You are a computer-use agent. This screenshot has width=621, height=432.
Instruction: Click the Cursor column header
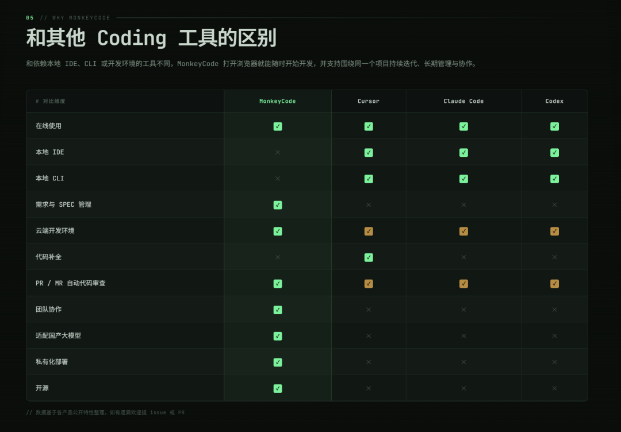369,101
